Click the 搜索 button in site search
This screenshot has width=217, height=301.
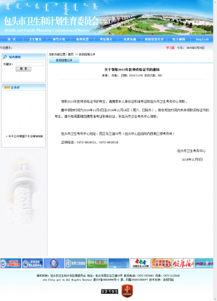24,69
